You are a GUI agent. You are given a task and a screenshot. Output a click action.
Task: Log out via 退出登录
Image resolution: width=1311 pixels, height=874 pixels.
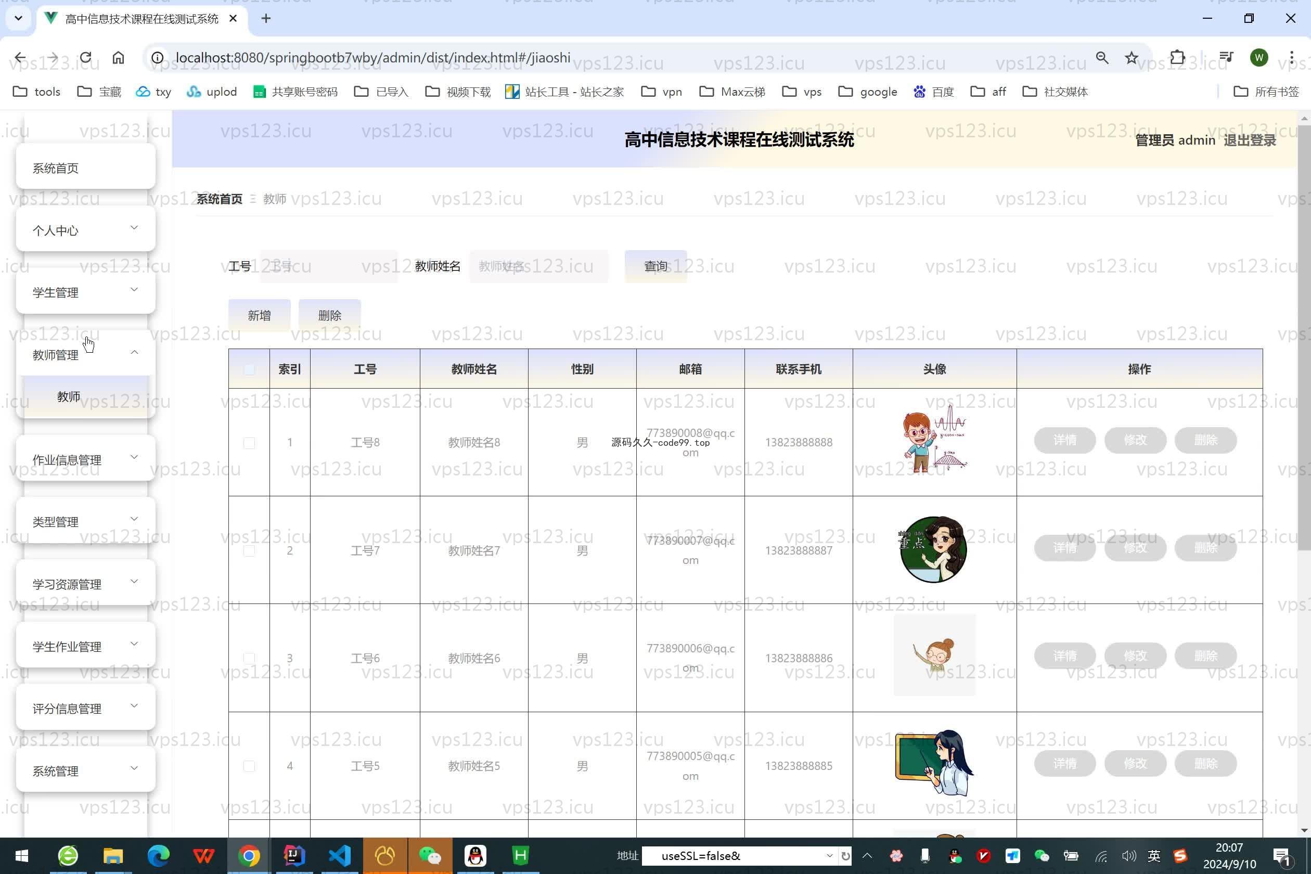tap(1249, 140)
